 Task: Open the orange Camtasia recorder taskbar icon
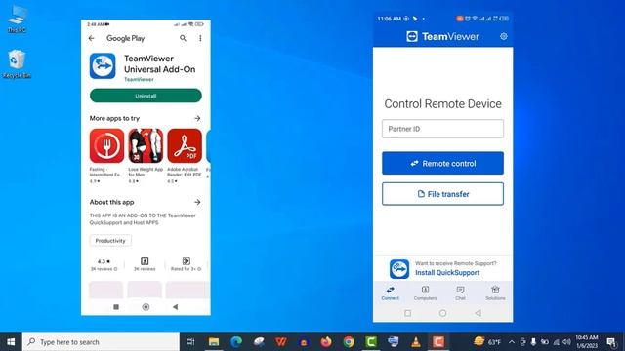pos(438,342)
